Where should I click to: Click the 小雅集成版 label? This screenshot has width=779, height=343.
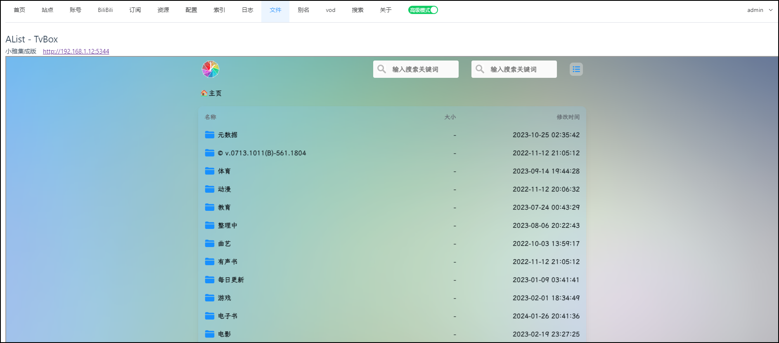click(21, 51)
